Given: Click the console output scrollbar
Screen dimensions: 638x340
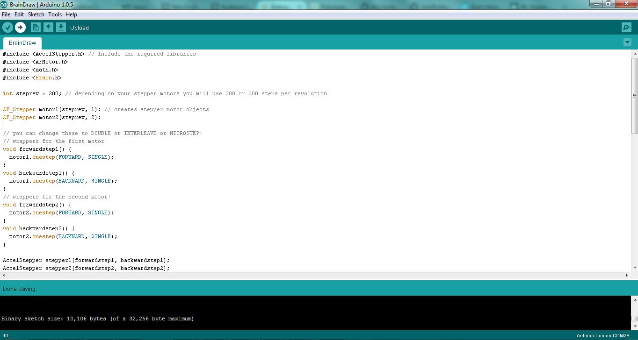Looking at the screenshot, I should point(635,313).
